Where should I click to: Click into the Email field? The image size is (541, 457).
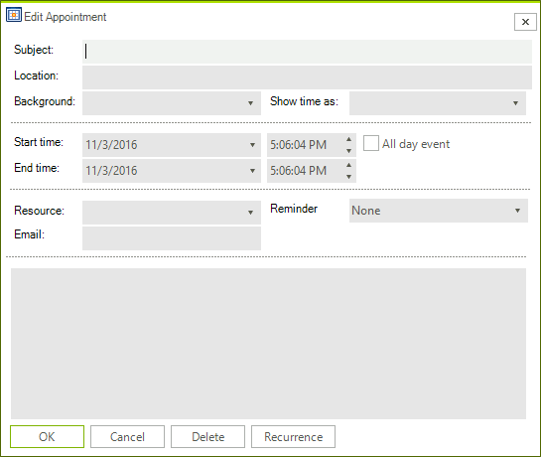click(172, 238)
